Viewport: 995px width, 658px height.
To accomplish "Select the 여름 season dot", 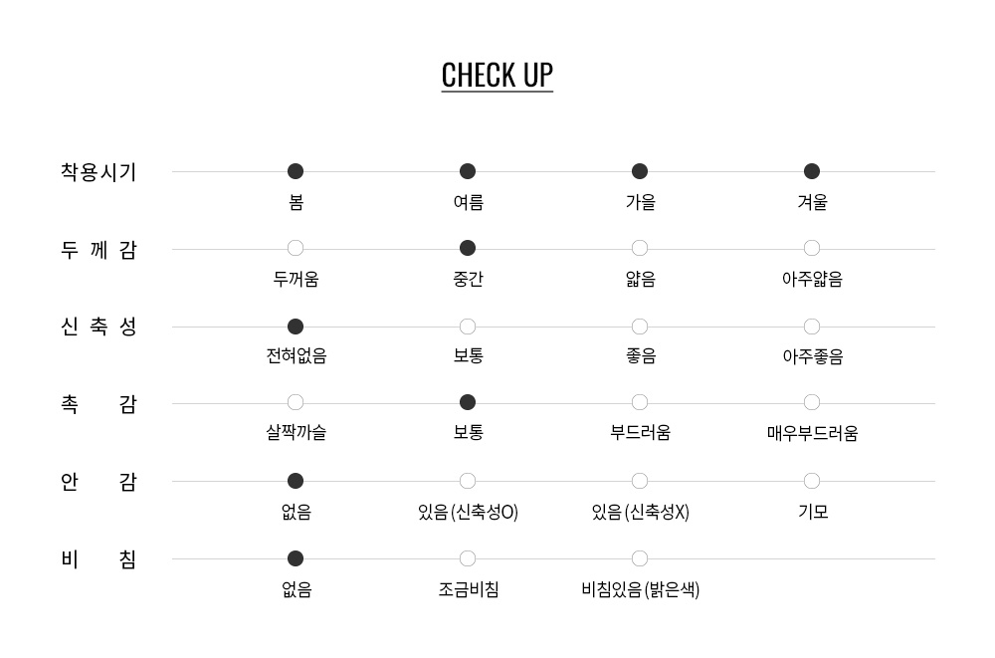I will 468,171.
